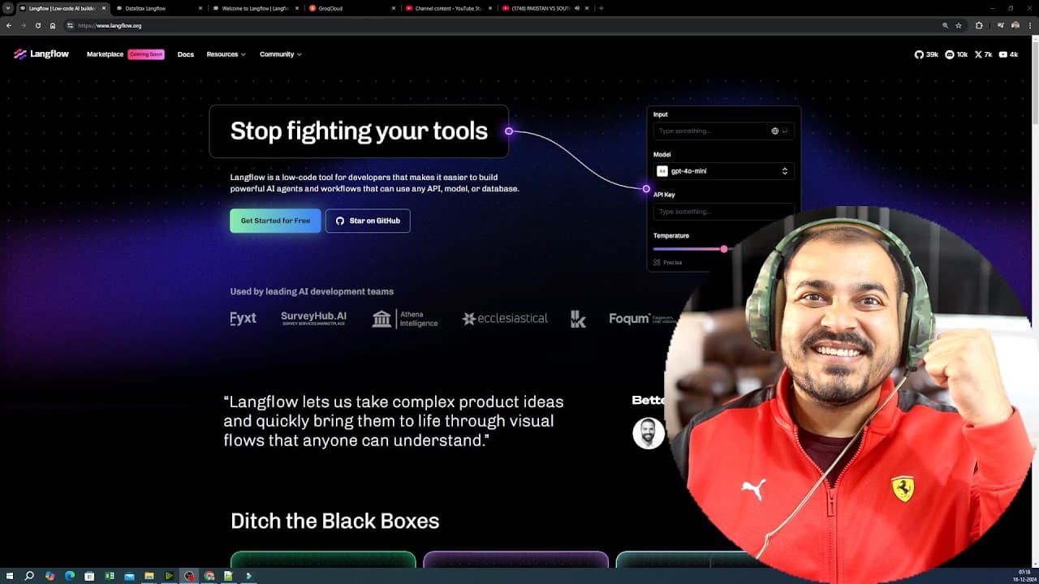Click the 'Stop fighting your tools' heading
1039x584 pixels.
pyautogui.click(x=359, y=131)
